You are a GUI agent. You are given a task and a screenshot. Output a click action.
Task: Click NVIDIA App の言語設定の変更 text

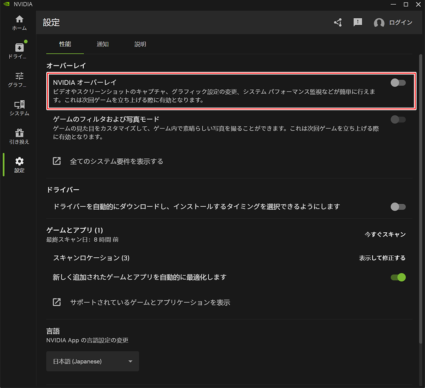(87, 340)
